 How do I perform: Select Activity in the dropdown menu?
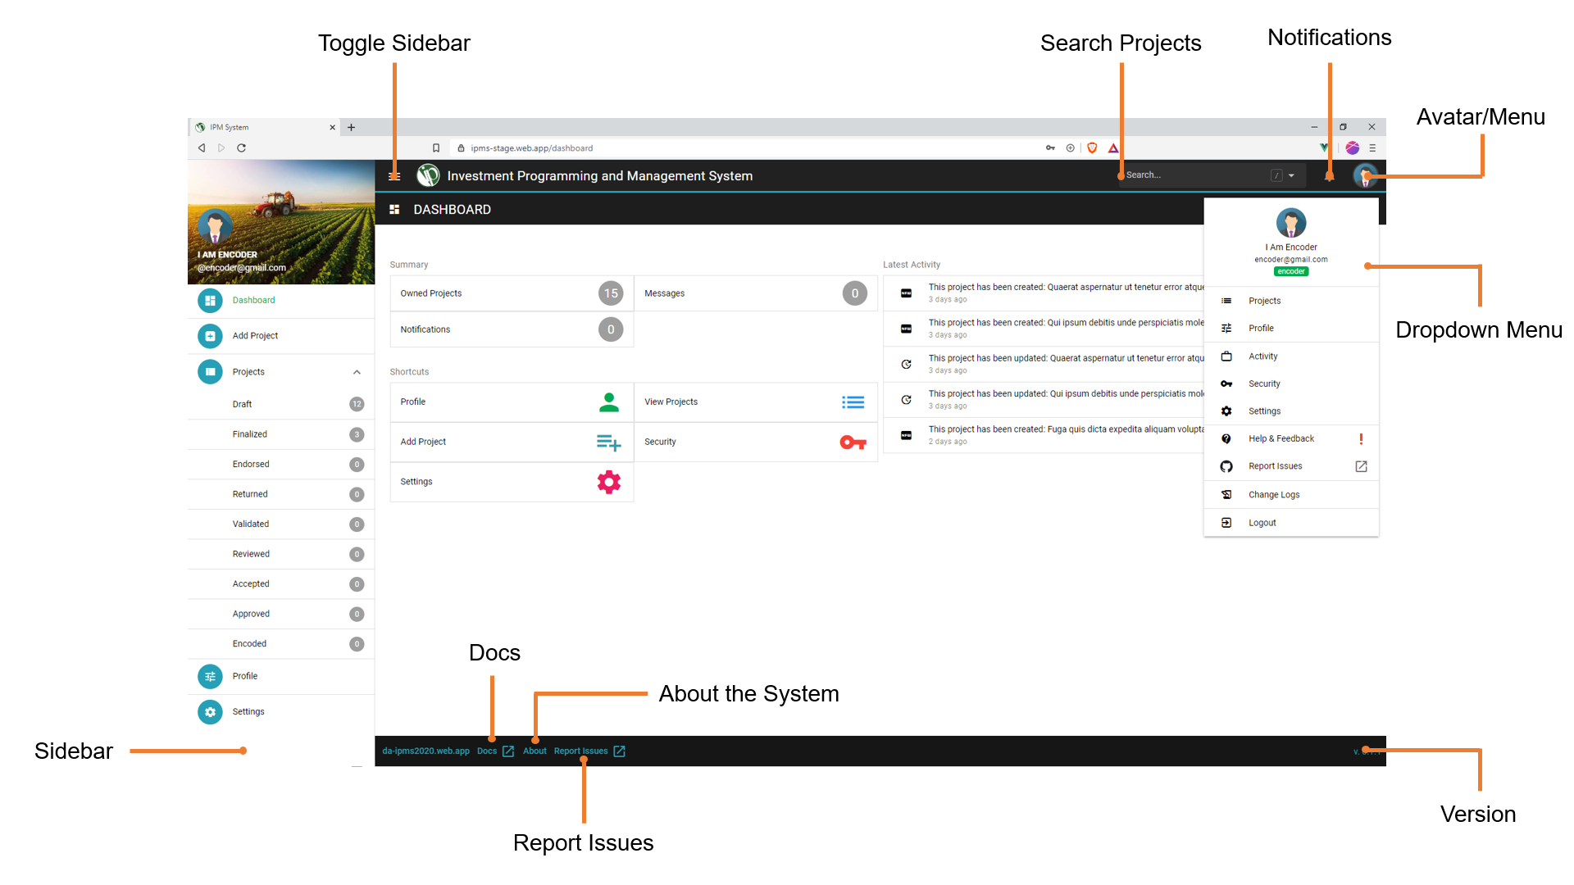pos(1291,356)
